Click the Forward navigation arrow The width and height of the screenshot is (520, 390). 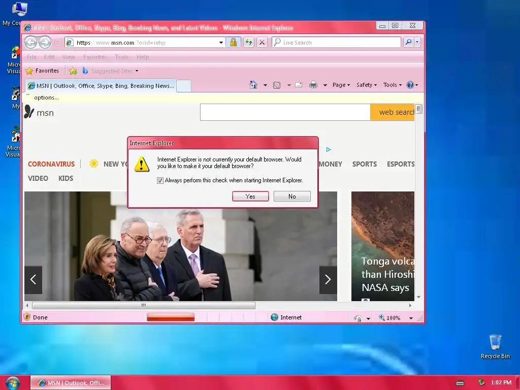pos(45,43)
